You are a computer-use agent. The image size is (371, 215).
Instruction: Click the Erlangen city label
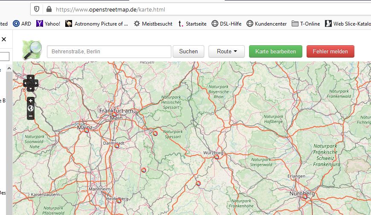[x=296, y=176]
